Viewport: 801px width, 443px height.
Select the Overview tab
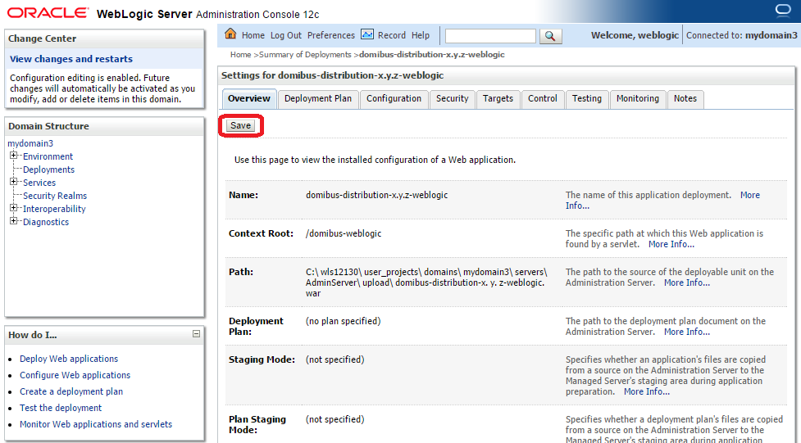(249, 98)
